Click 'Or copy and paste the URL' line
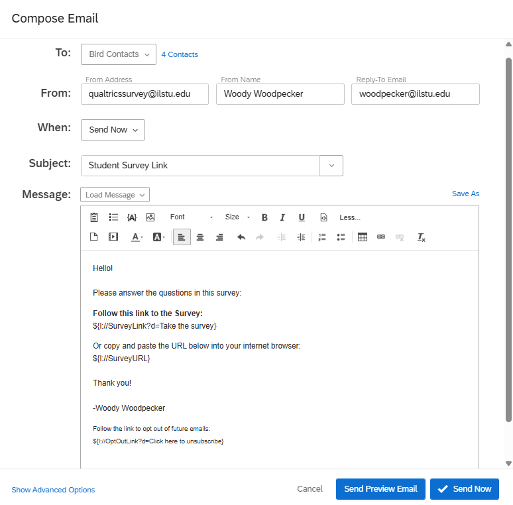 pyautogui.click(x=197, y=346)
